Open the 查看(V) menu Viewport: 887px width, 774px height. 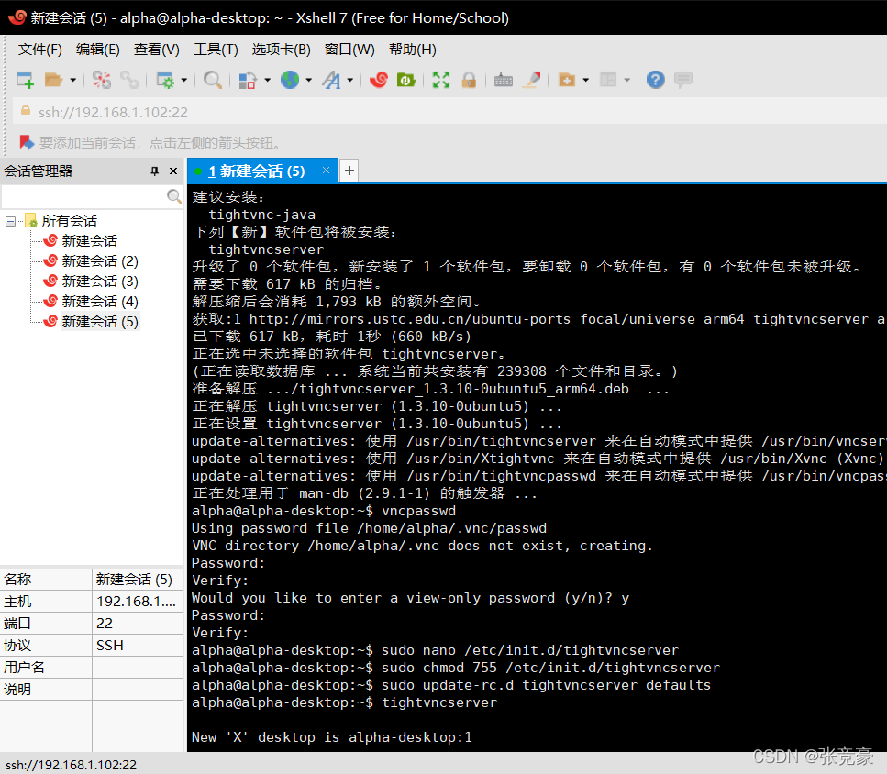157,50
